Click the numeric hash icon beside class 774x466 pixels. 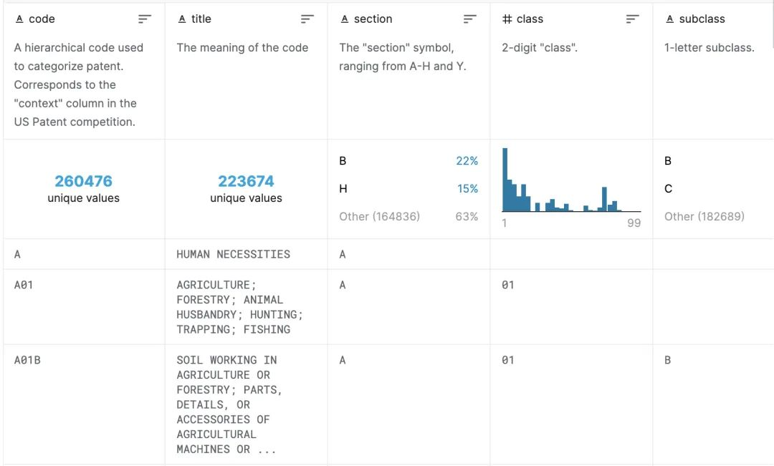pos(507,19)
